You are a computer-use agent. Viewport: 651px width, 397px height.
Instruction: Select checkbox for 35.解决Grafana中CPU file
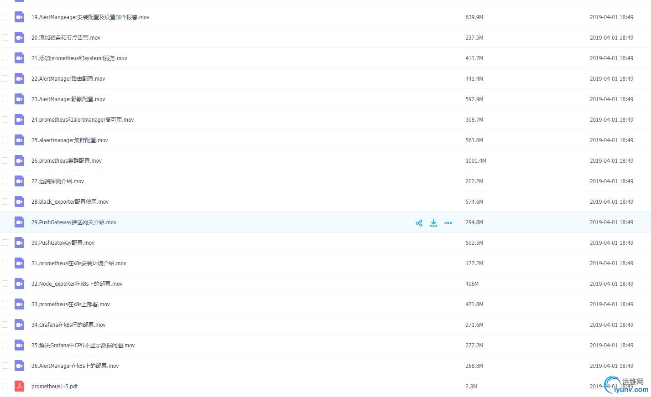click(x=5, y=345)
